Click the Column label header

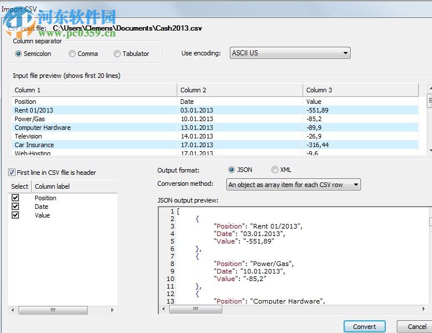coord(75,186)
